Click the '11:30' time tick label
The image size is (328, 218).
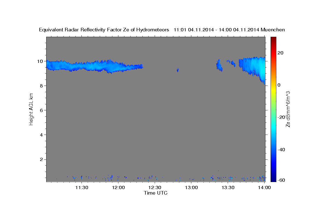(x=81, y=188)
